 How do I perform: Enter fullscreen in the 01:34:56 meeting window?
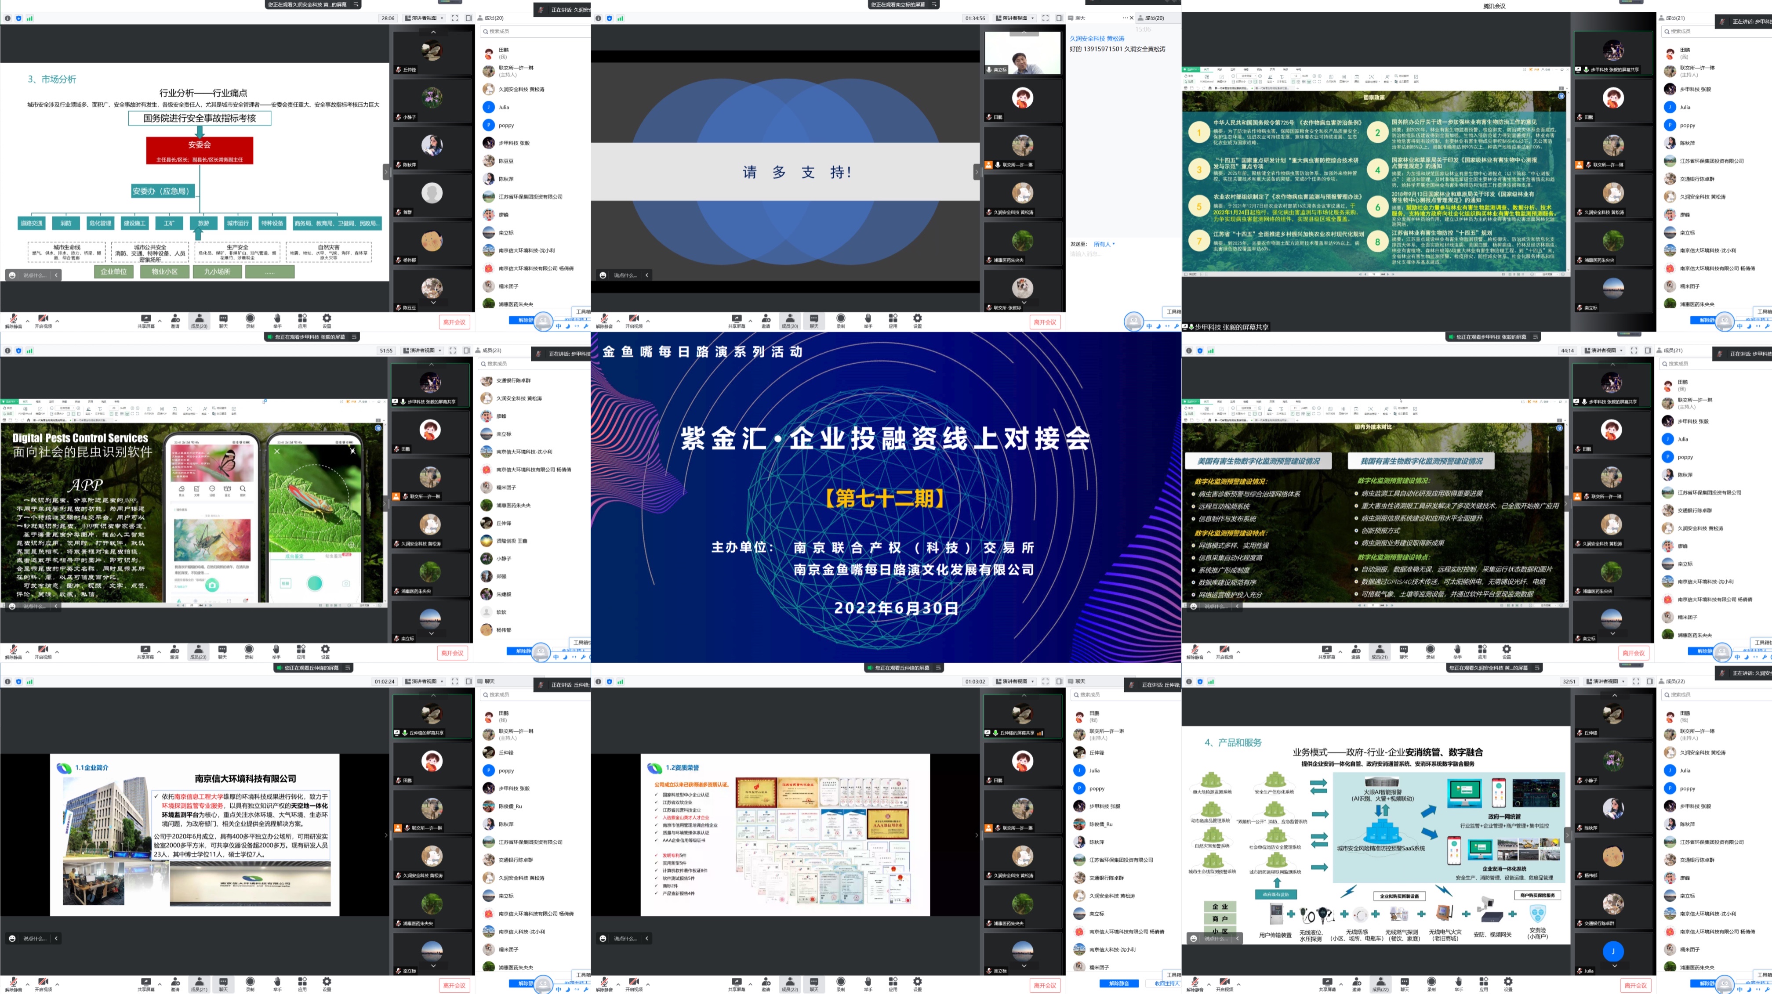click(x=1046, y=18)
